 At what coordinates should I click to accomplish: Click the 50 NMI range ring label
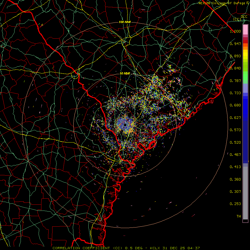tap(125, 73)
